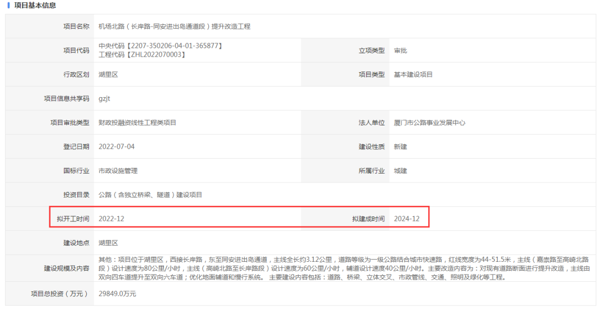Click the total investment value 29849.0万元
The width and height of the screenshot is (600, 309).
[117, 293]
